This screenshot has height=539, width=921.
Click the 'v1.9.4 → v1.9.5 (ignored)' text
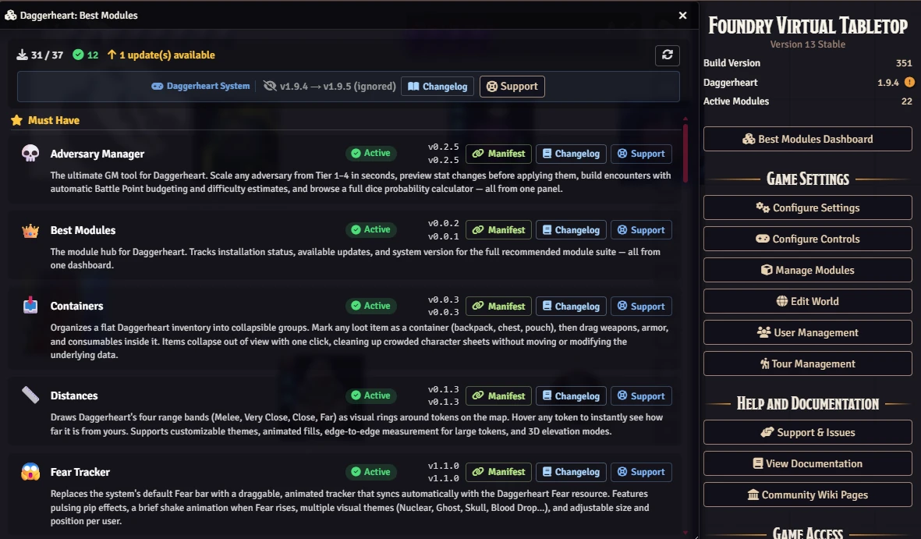[x=338, y=87]
